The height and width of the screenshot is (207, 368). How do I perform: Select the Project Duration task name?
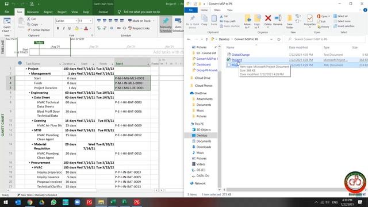(45, 88)
